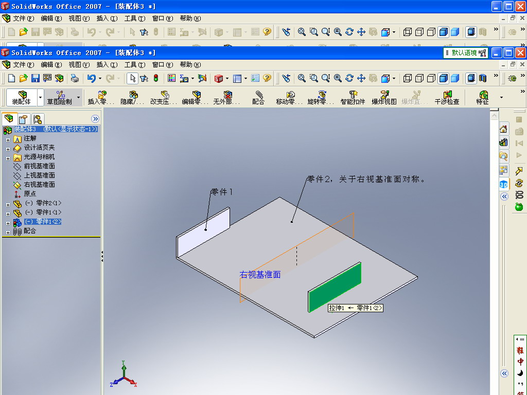Click the 插入零... insert component button
This screenshot has height=395, width=527.
101,97
